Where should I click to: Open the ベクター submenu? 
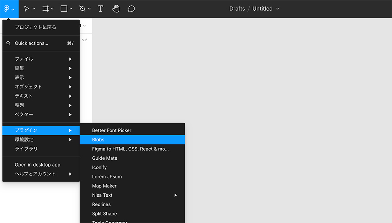pyautogui.click(x=41, y=114)
